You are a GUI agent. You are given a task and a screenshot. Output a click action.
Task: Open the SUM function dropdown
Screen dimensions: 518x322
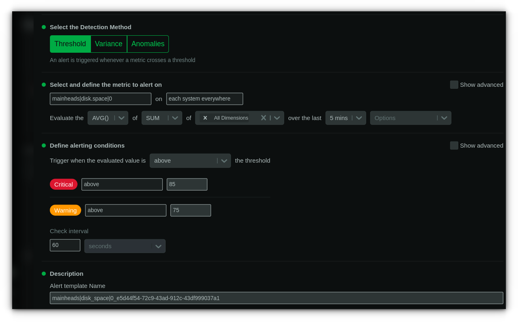click(x=162, y=118)
